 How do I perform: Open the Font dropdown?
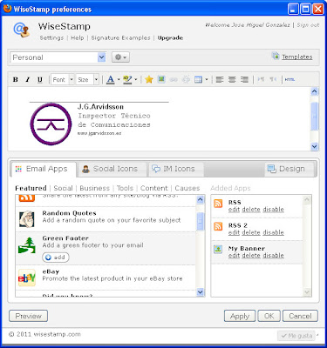(63, 79)
